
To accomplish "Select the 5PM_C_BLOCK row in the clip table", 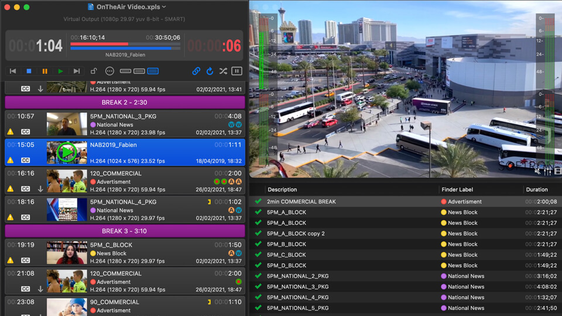I will click(406, 255).
